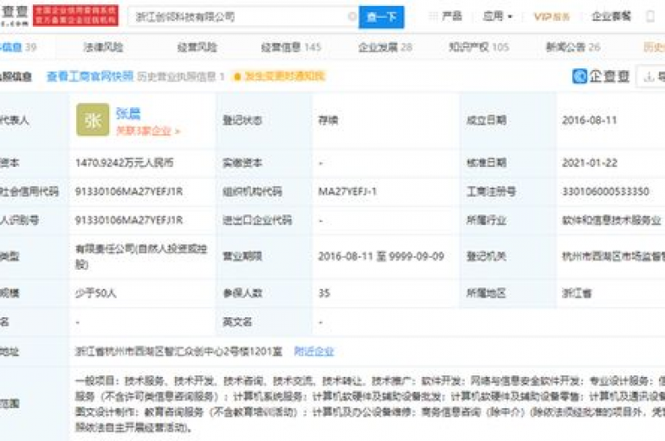Select approval date 2021-01-22

(589, 163)
